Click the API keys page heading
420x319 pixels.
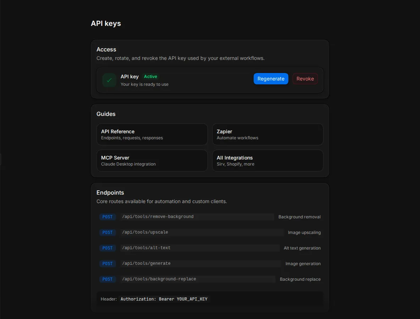tap(106, 23)
